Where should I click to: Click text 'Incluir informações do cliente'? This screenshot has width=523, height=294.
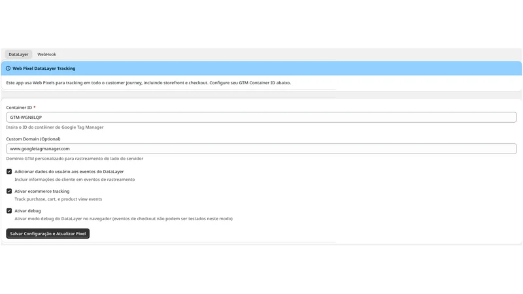coord(75,180)
